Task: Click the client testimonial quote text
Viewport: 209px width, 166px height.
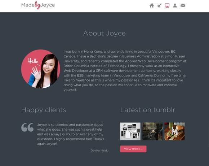Action: pos(71,134)
